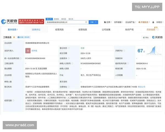Click the 经营范围 business scope paragraph
165x132 pixels.
93,101
